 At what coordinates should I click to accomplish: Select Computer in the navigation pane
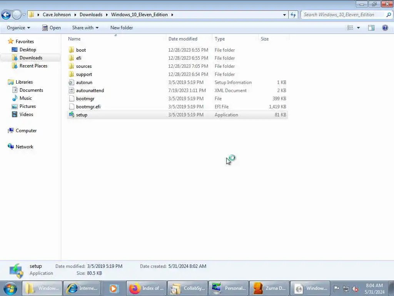(x=26, y=131)
